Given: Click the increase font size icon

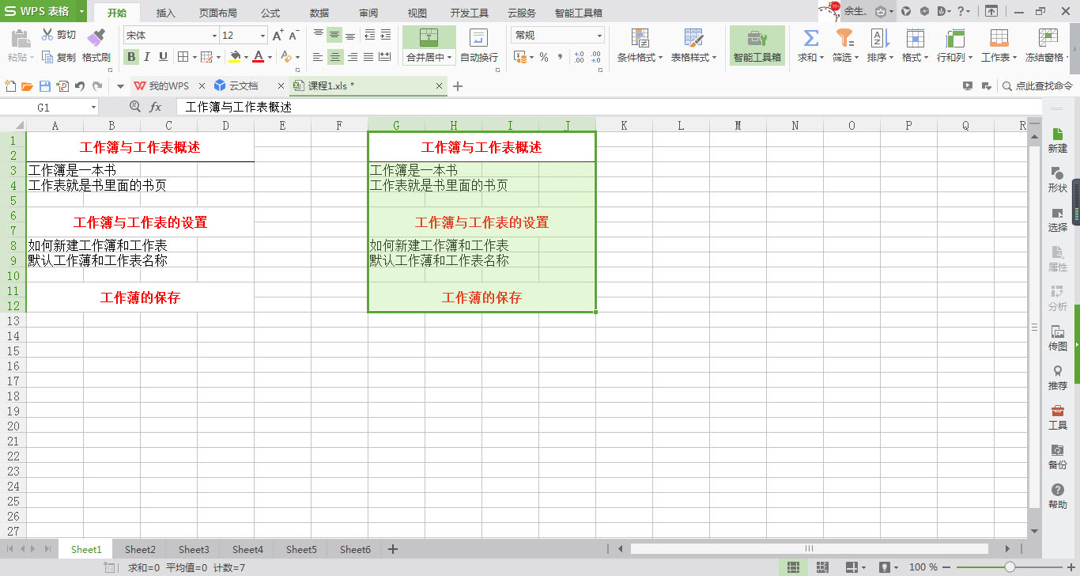Looking at the screenshot, I should point(278,36).
